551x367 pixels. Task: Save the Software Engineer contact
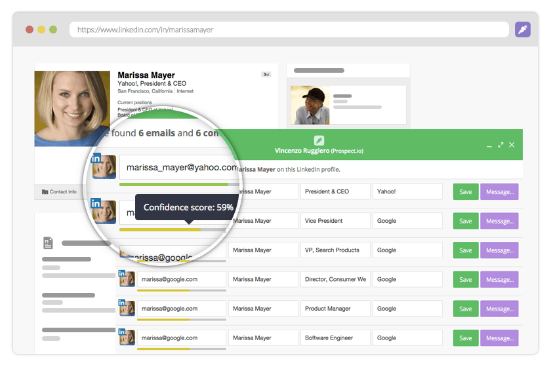pos(466,338)
